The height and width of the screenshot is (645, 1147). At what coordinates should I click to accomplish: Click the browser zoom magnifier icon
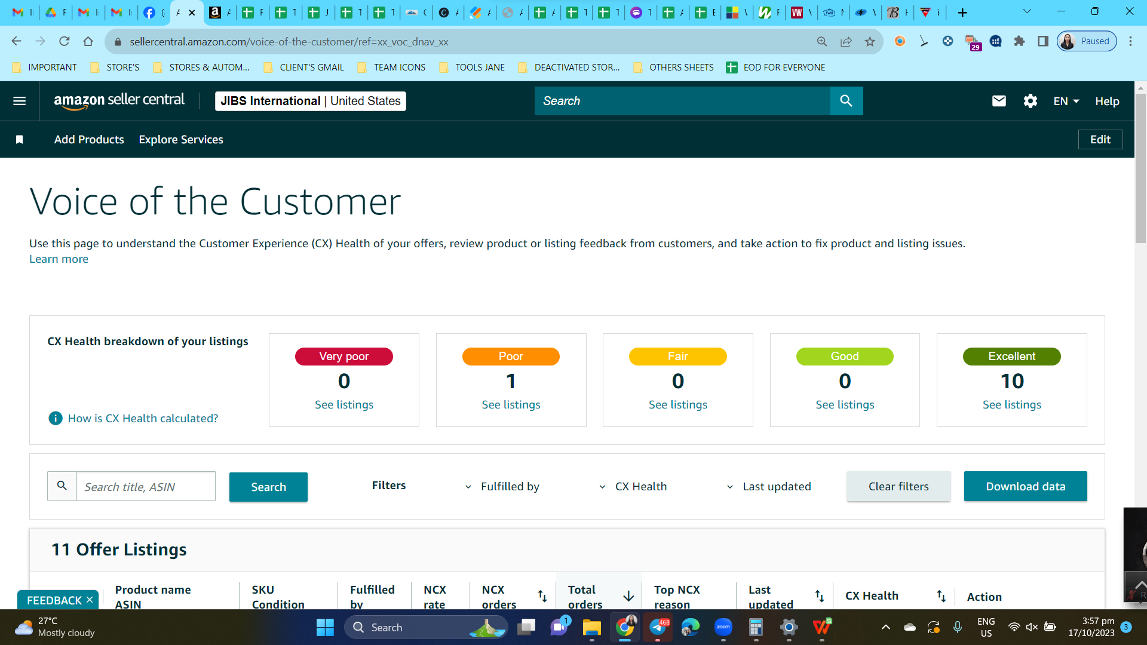822,41
